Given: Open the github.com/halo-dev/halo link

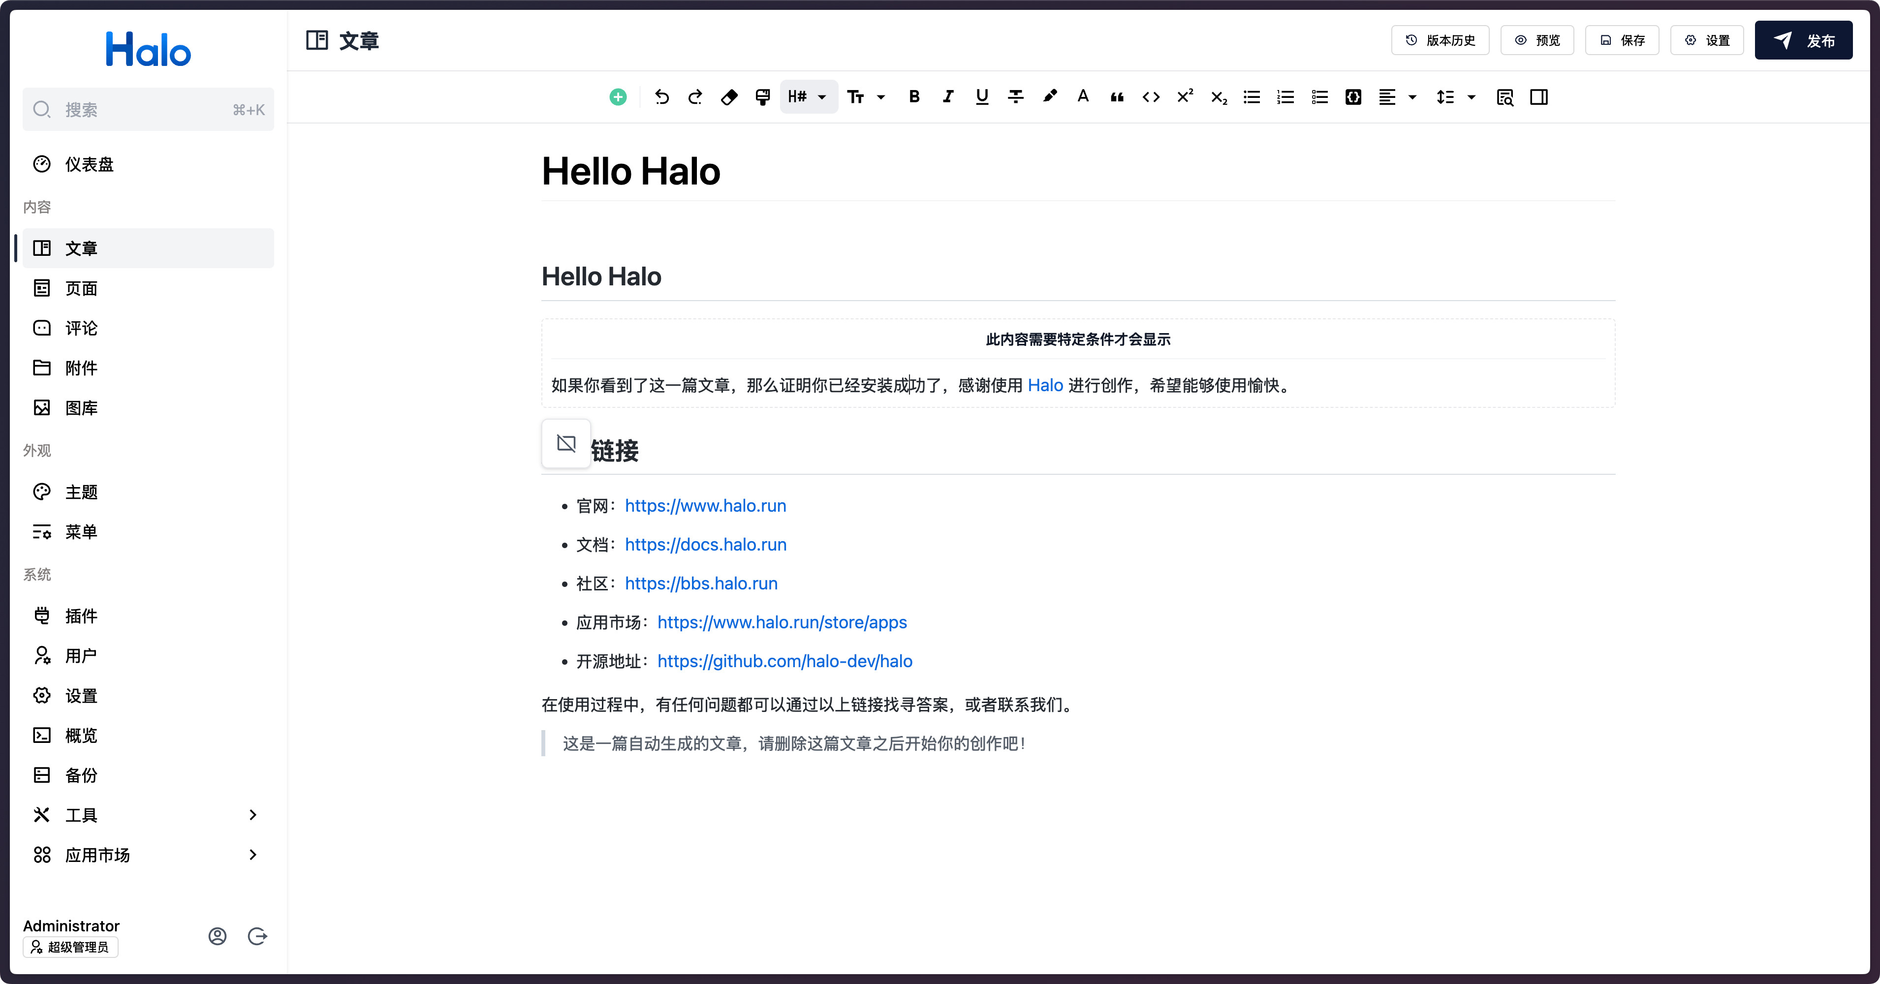Looking at the screenshot, I should coord(784,661).
